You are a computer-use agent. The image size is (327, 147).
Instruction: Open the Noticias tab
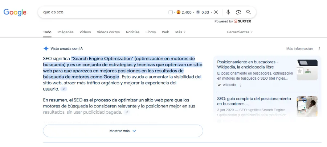tap(132, 32)
